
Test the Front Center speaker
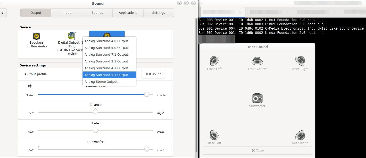[x=257, y=61]
